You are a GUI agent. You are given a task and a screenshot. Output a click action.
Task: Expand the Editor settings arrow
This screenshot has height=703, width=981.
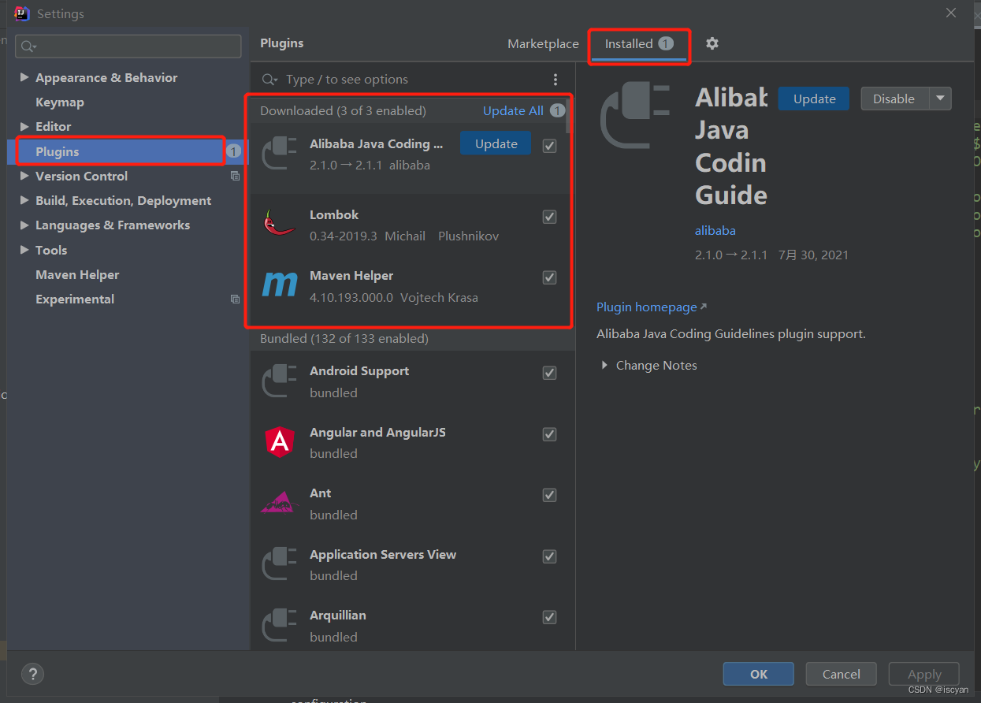click(24, 126)
